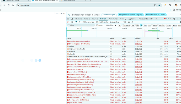The image size is (181, 104).
Task: Toggle the Fetch/XHR type filter
Action: (126, 25)
